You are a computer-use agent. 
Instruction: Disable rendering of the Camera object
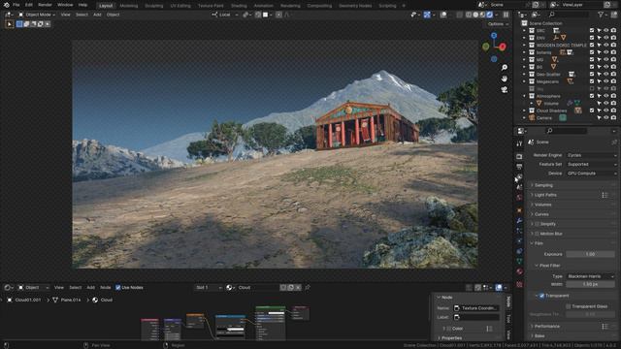613,118
